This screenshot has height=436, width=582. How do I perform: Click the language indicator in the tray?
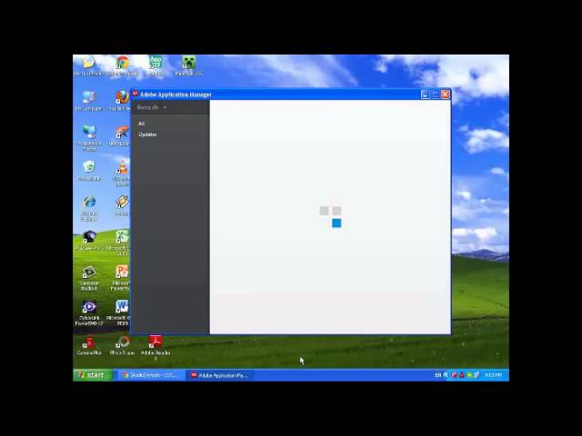coord(438,375)
